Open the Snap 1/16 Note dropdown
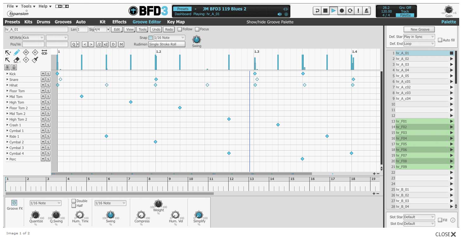Image resolution: width=462 pixels, height=240 pixels. tap(169, 38)
